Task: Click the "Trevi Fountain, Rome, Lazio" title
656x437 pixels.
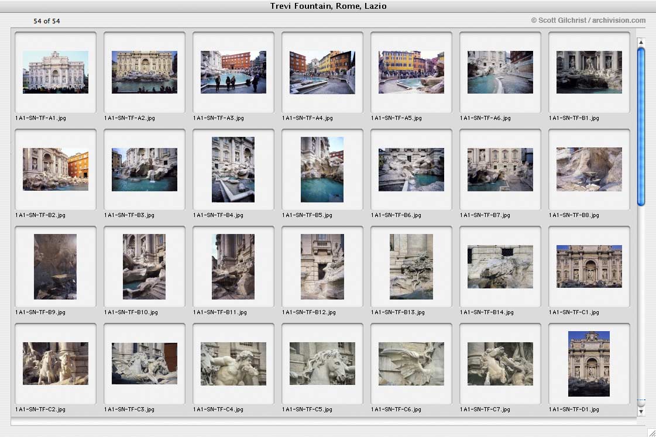Action: tap(328, 6)
